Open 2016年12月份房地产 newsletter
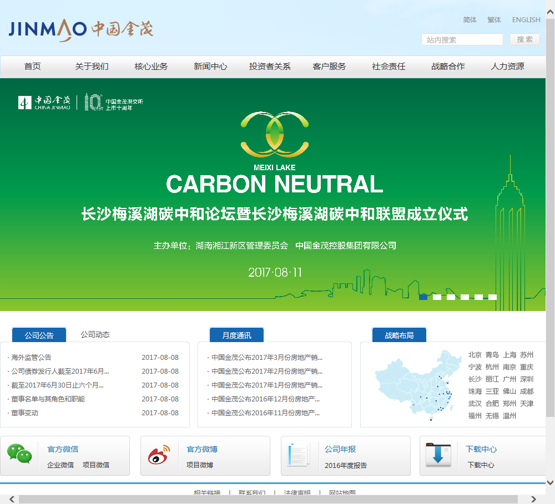 pos(265,399)
